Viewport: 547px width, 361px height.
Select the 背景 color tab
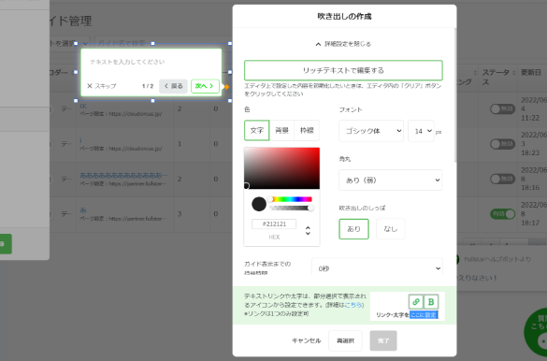pos(281,130)
